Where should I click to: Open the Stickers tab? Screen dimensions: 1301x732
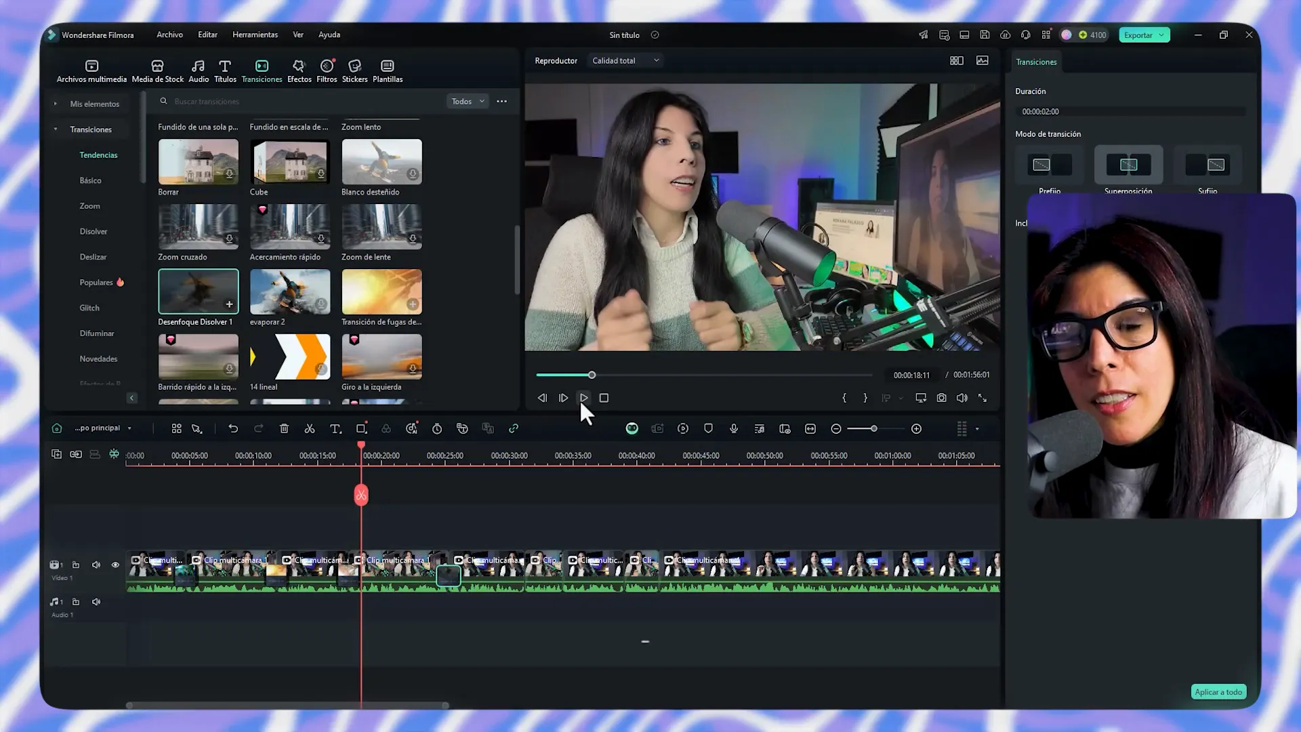tap(354, 71)
